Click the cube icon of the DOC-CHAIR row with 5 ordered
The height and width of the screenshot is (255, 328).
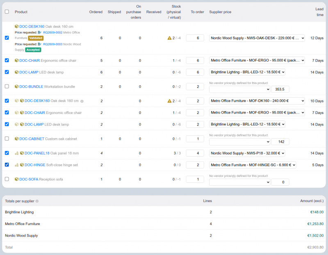click(16, 60)
